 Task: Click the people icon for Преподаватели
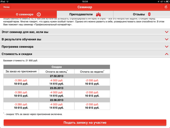pos(99,14)
